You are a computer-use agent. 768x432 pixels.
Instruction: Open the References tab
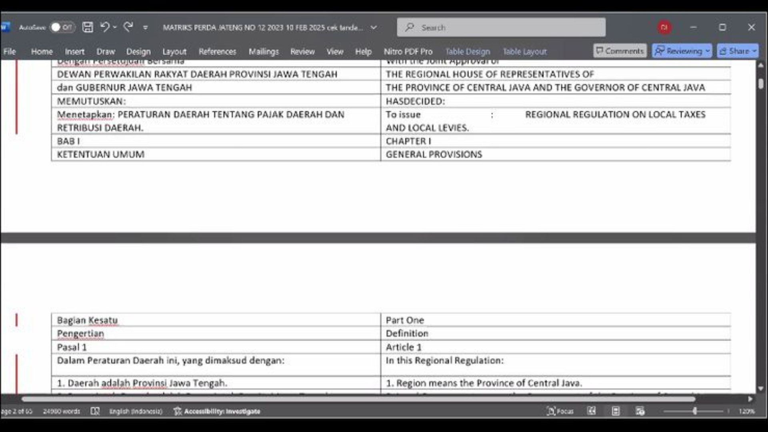(218, 52)
